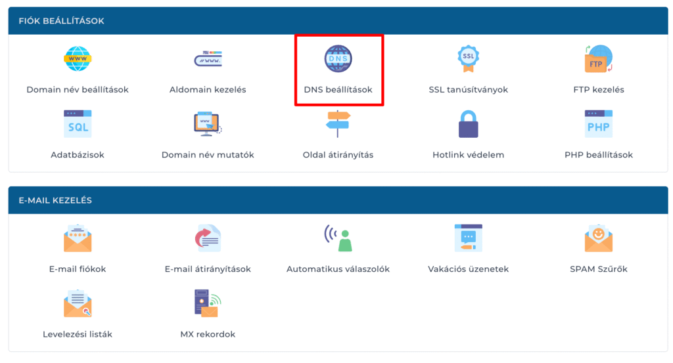Open the DNS beállítások globe icon
673x363 pixels.
pos(338,59)
